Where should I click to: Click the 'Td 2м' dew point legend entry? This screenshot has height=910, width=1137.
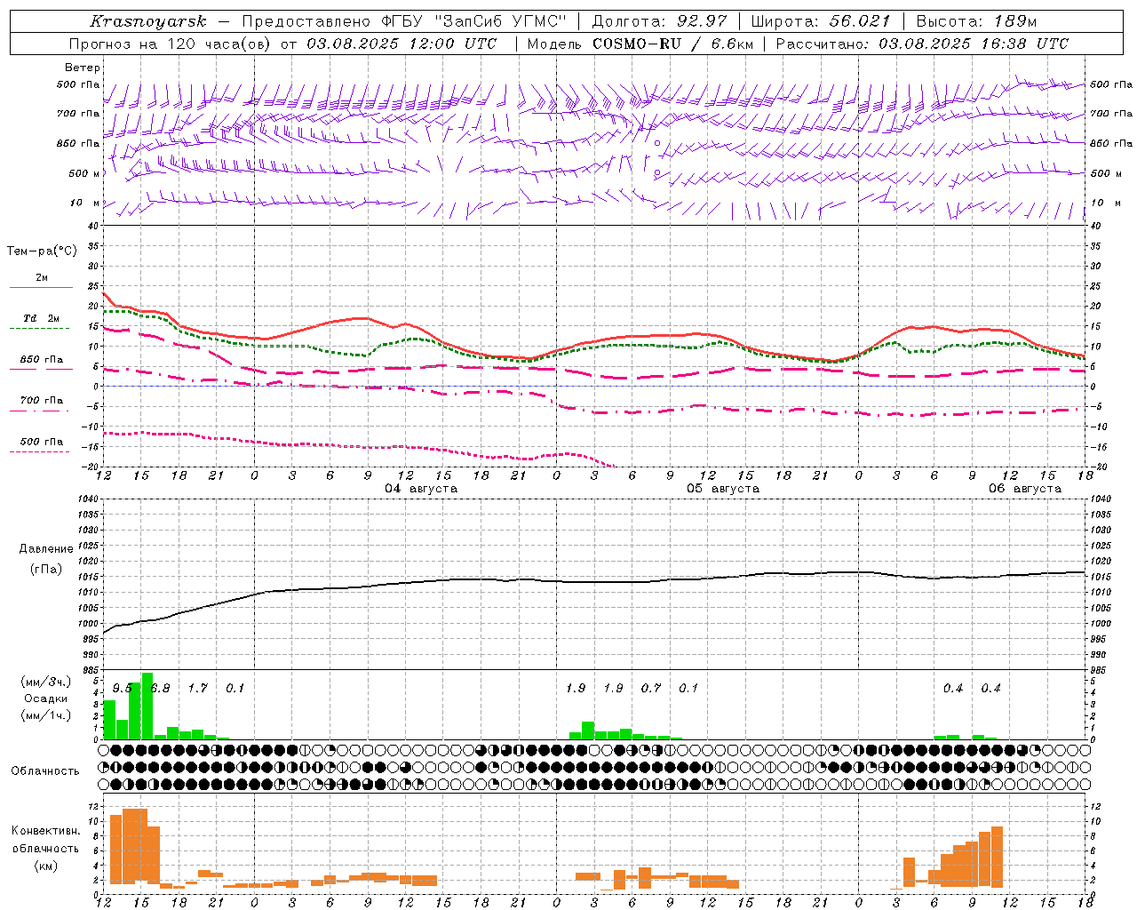coord(42,318)
